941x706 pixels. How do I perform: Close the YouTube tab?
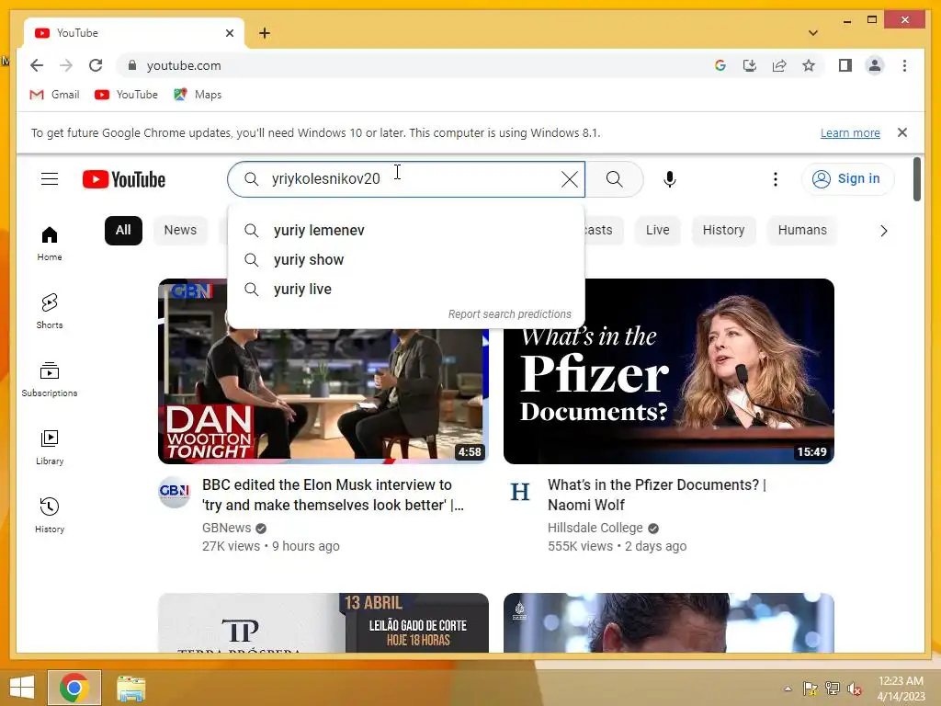coord(229,33)
